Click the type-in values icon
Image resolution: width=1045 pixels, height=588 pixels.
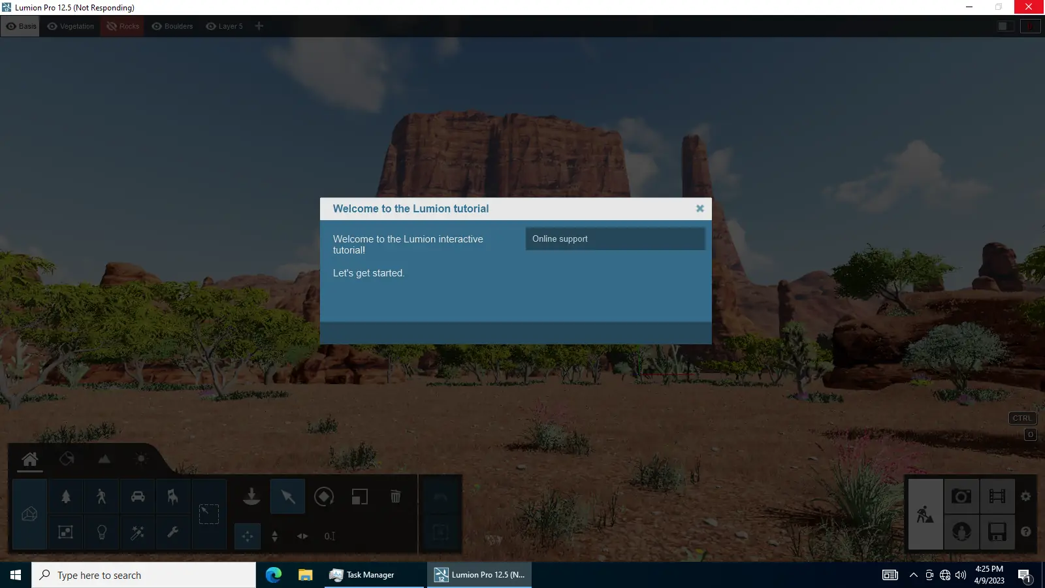pyautogui.click(x=330, y=536)
